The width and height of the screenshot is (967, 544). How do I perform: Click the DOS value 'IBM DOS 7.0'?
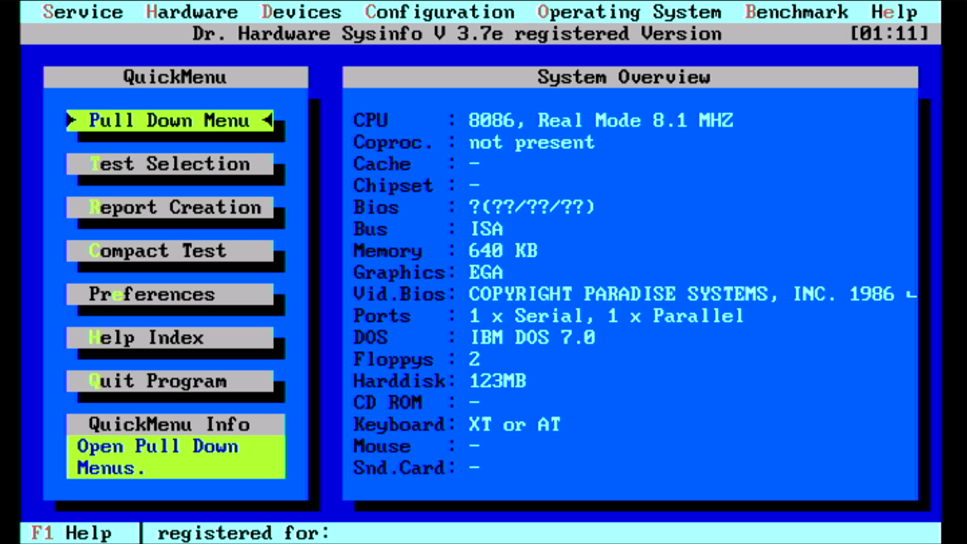click(532, 337)
